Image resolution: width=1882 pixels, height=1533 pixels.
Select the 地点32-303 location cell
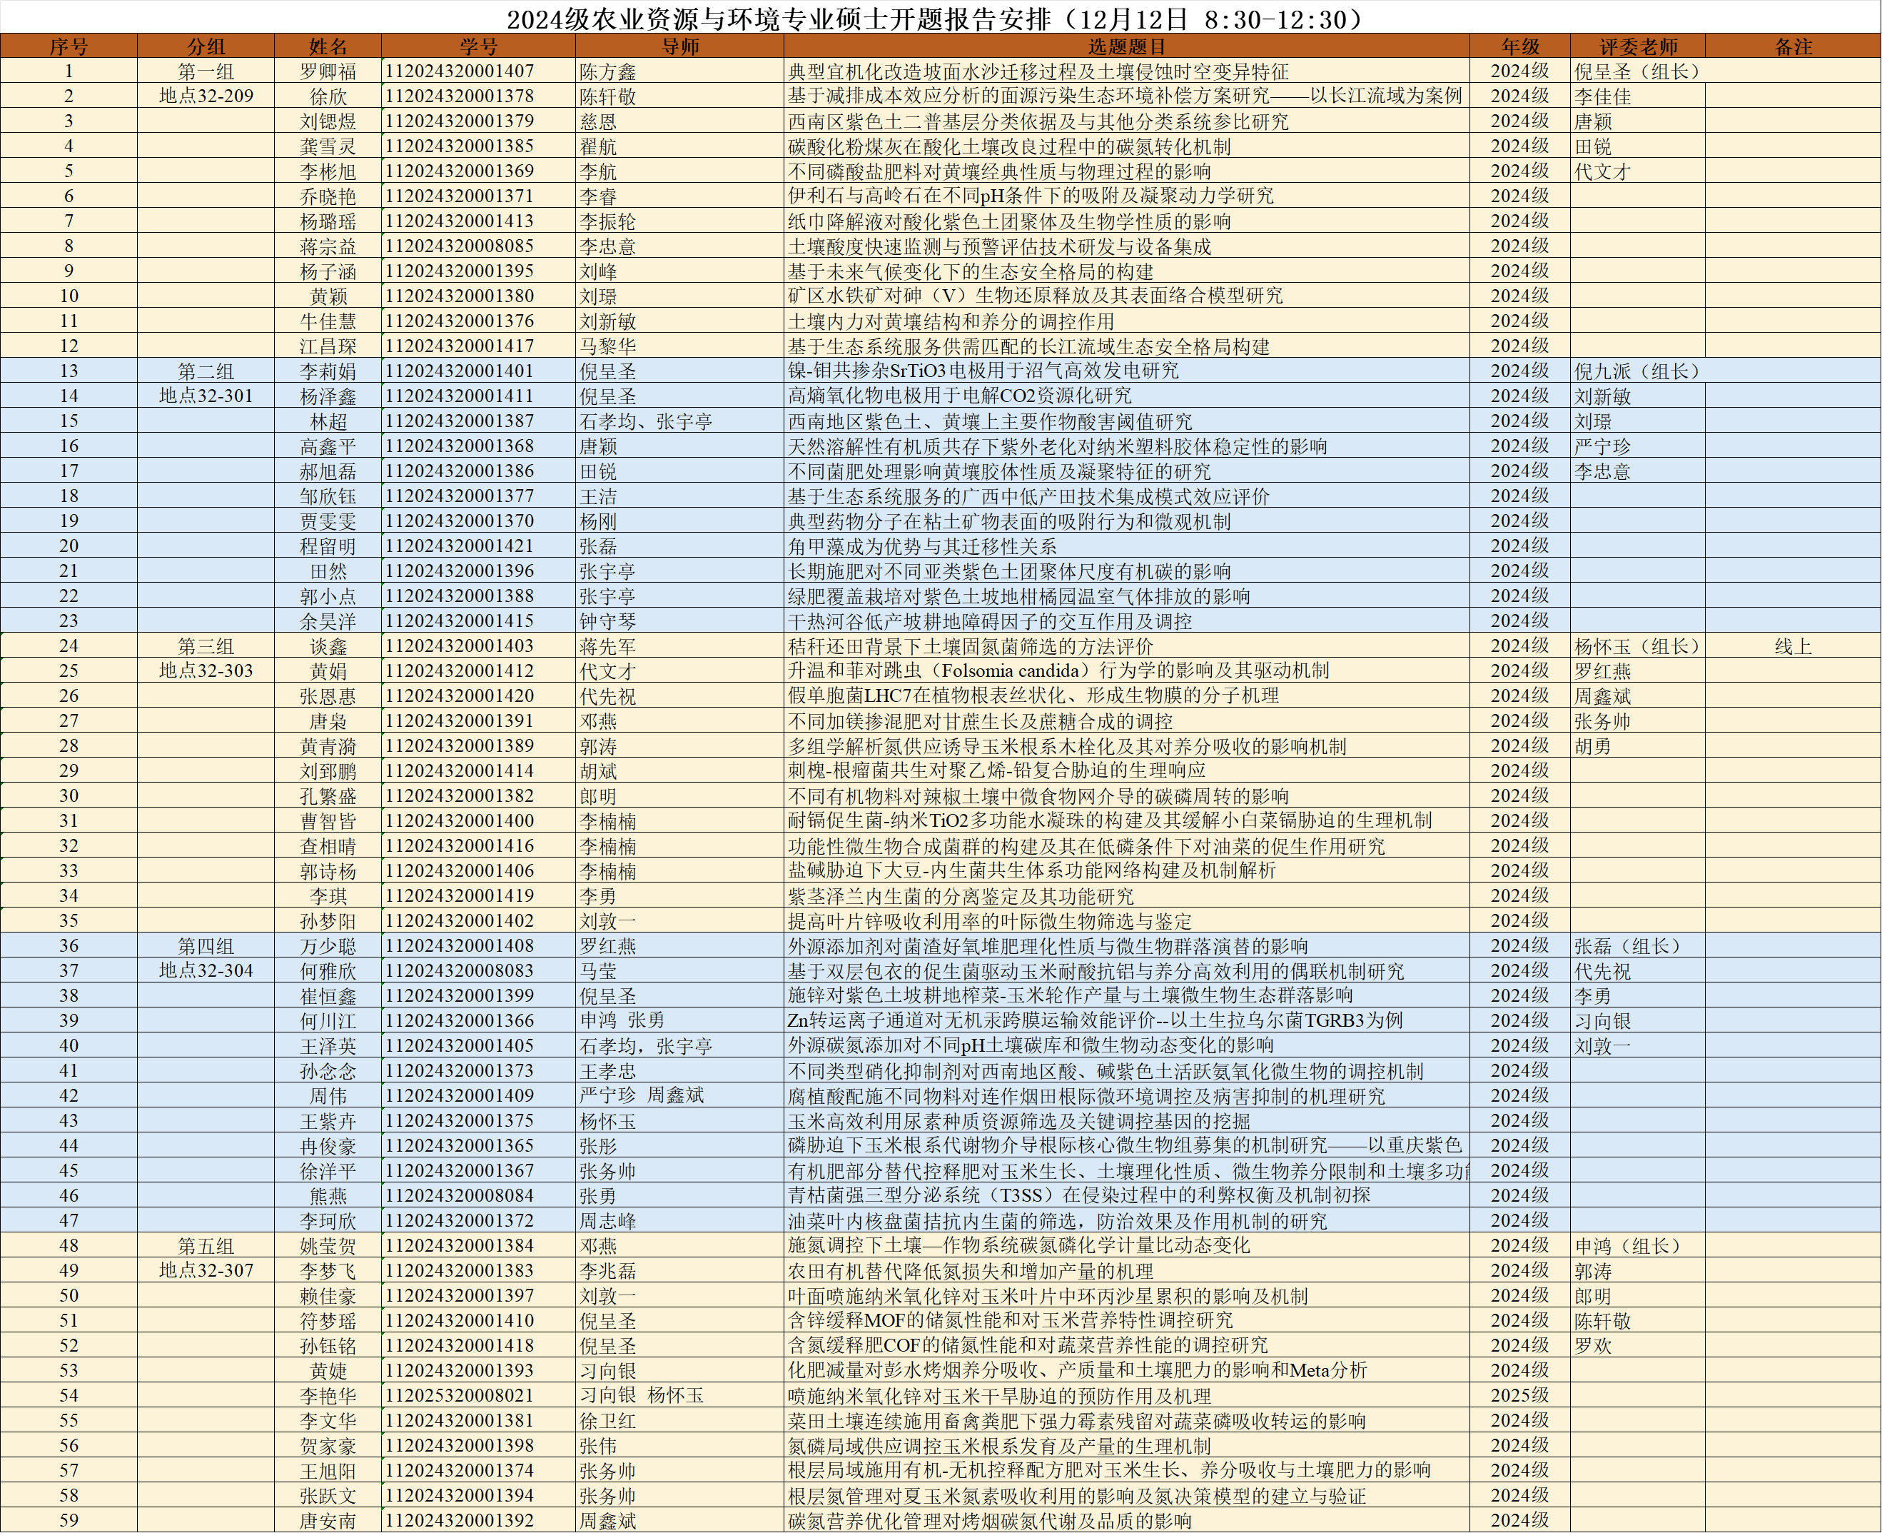(x=206, y=670)
